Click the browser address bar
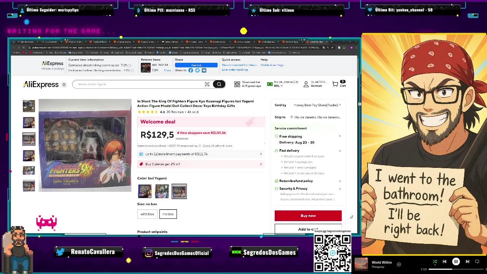Screen dimensions: 487x274 coord(175,48)
